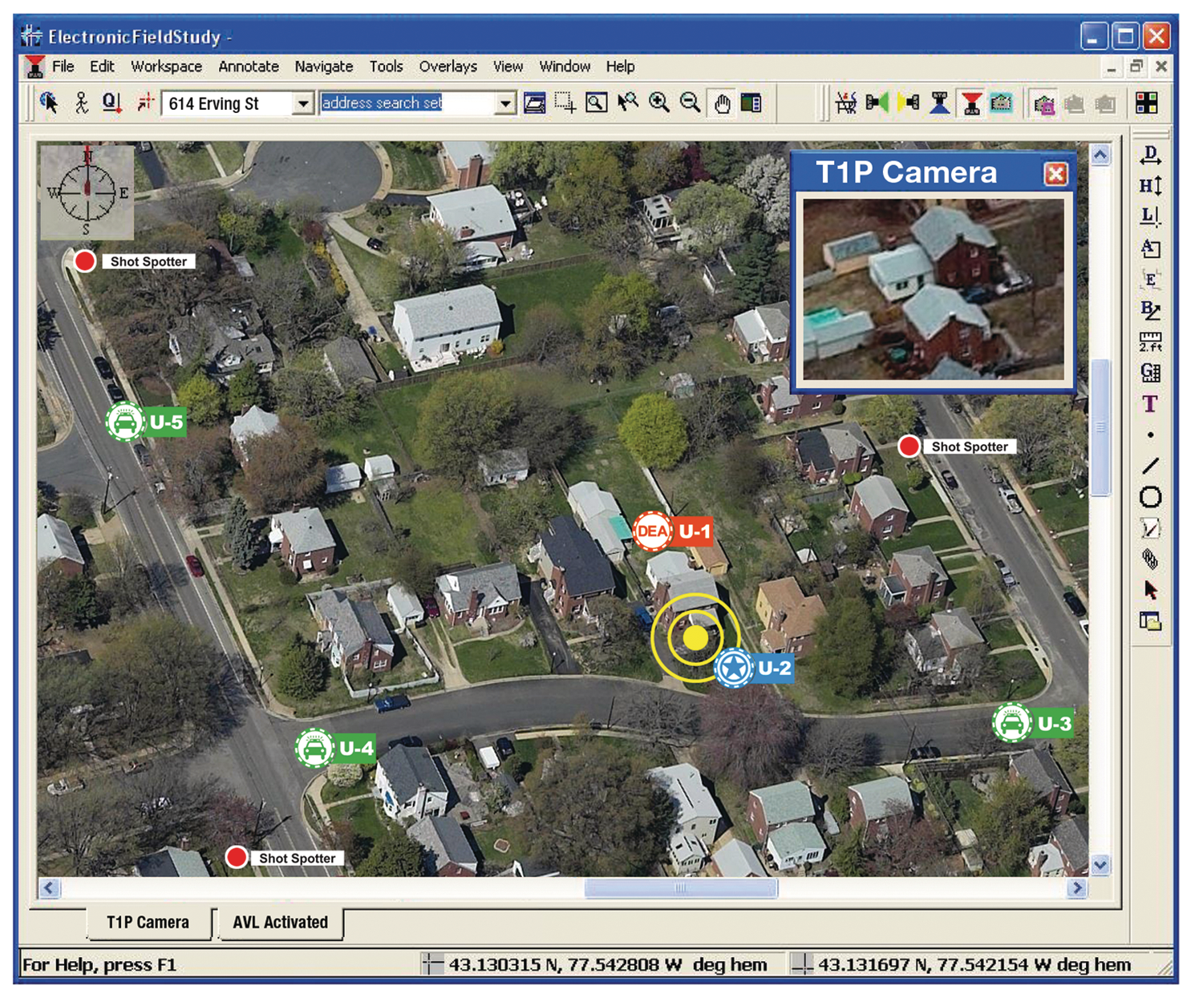The width and height of the screenshot is (1203, 1002).
Task: Choose the distance measurement D tool
Action: click(1150, 155)
